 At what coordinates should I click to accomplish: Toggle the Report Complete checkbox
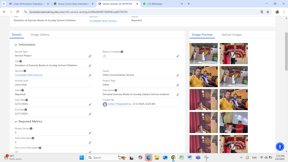(104, 56)
